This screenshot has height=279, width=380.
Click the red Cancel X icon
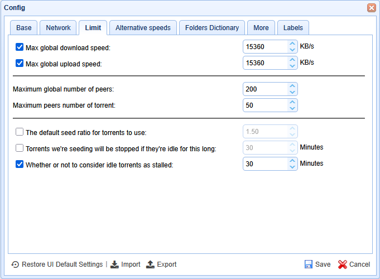(343, 264)
